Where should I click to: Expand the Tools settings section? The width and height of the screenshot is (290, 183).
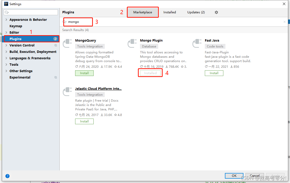click(x=6, y=64)
